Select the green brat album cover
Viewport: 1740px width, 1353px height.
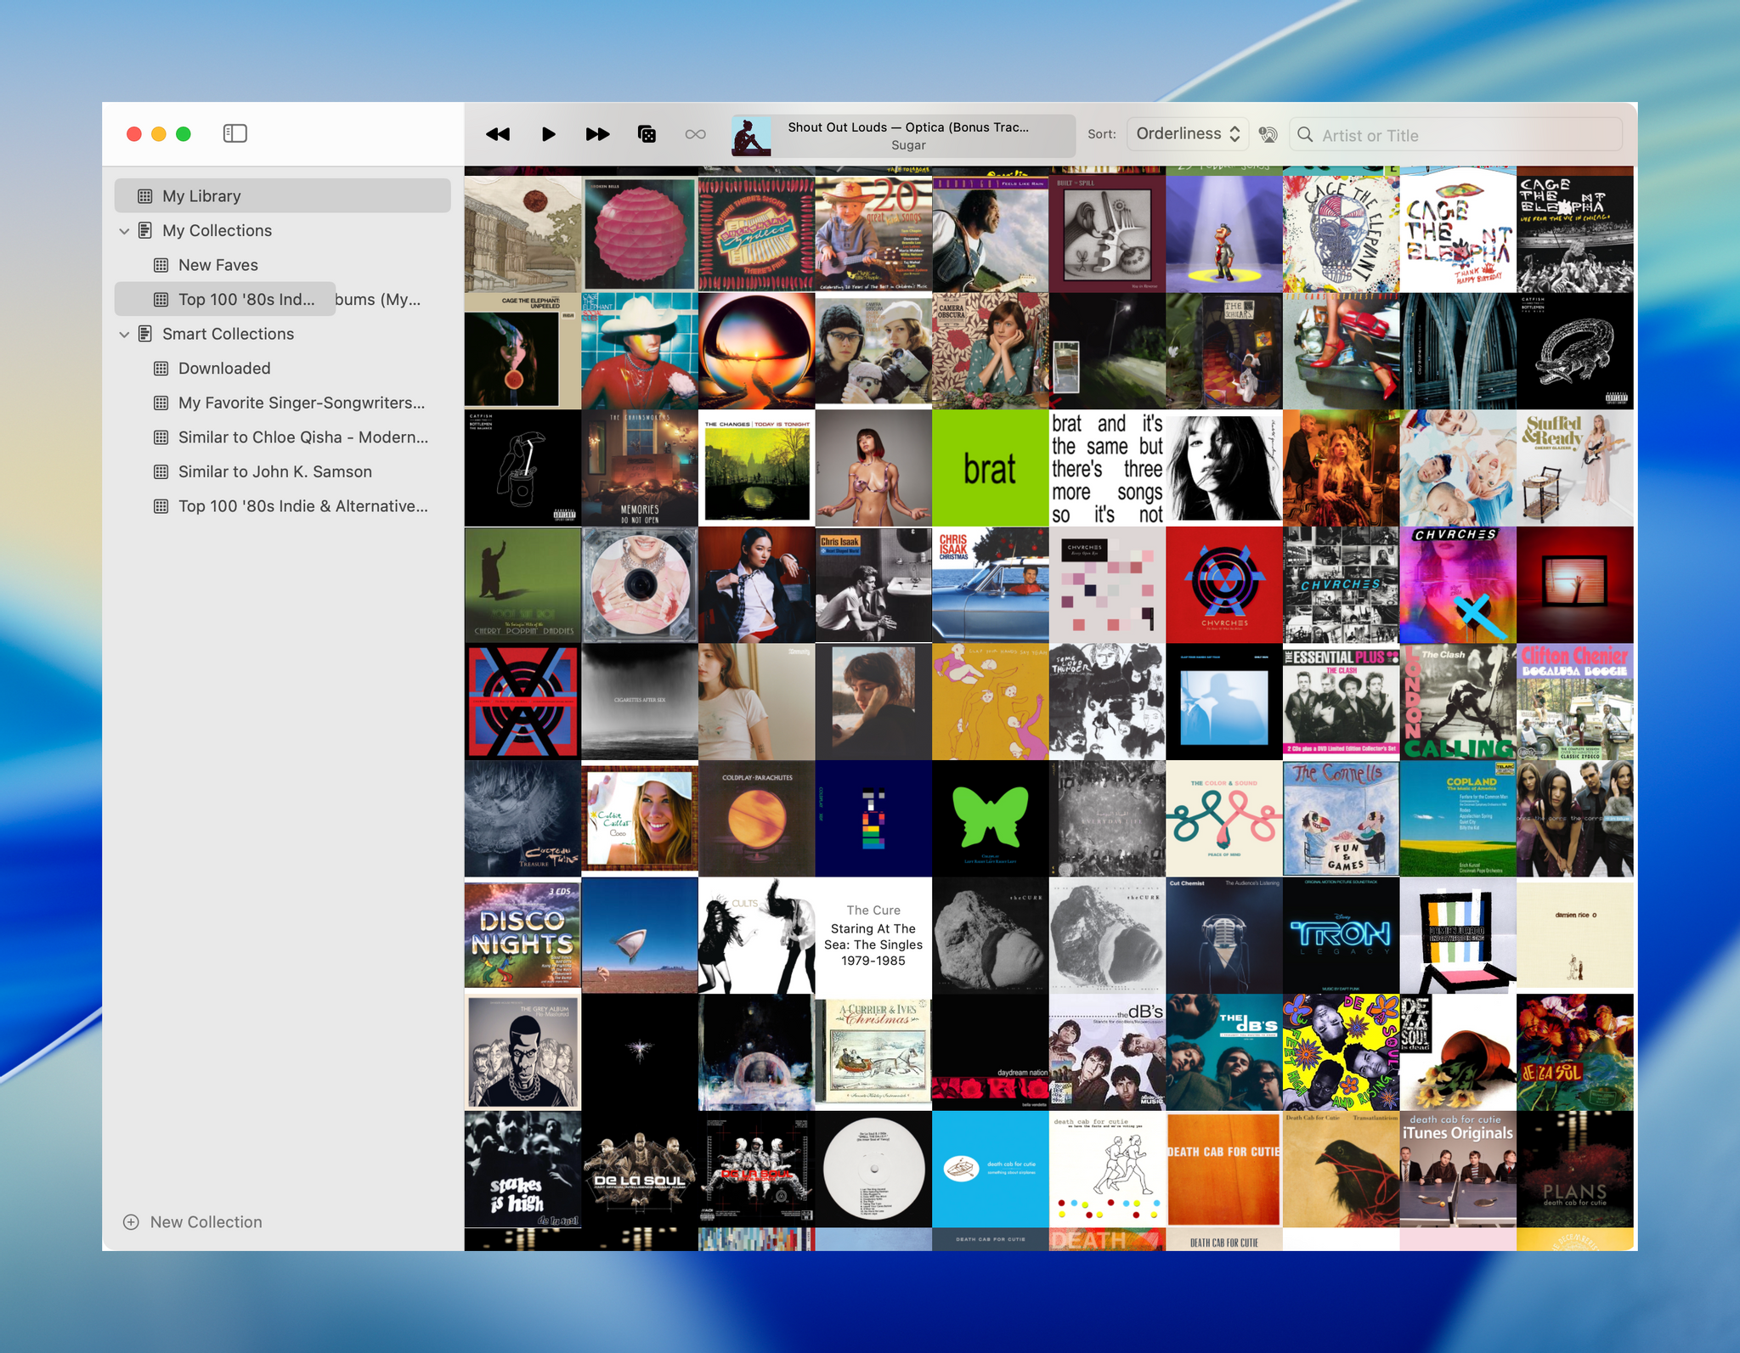[990, 468]
